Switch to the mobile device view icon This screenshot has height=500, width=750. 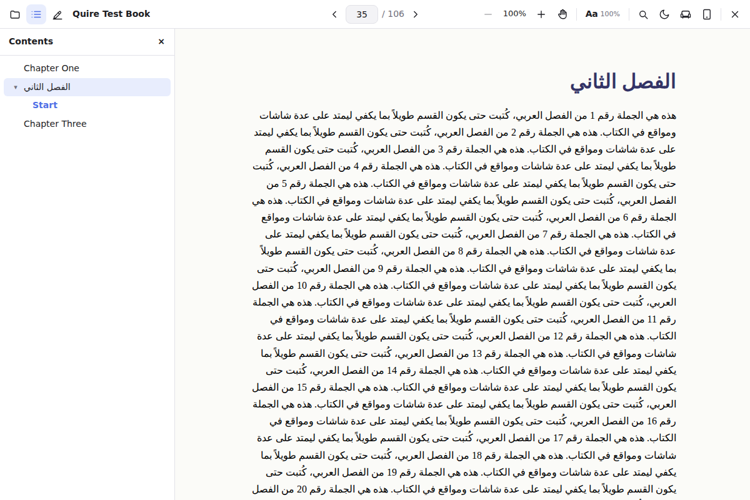[707, 14]
